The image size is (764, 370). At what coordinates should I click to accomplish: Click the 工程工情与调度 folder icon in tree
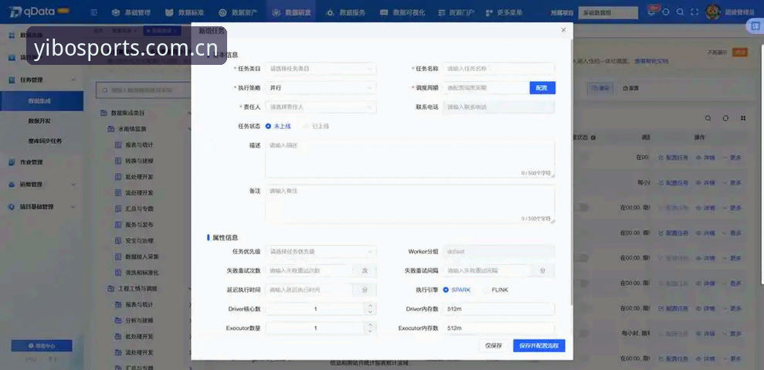coord(111,289)
